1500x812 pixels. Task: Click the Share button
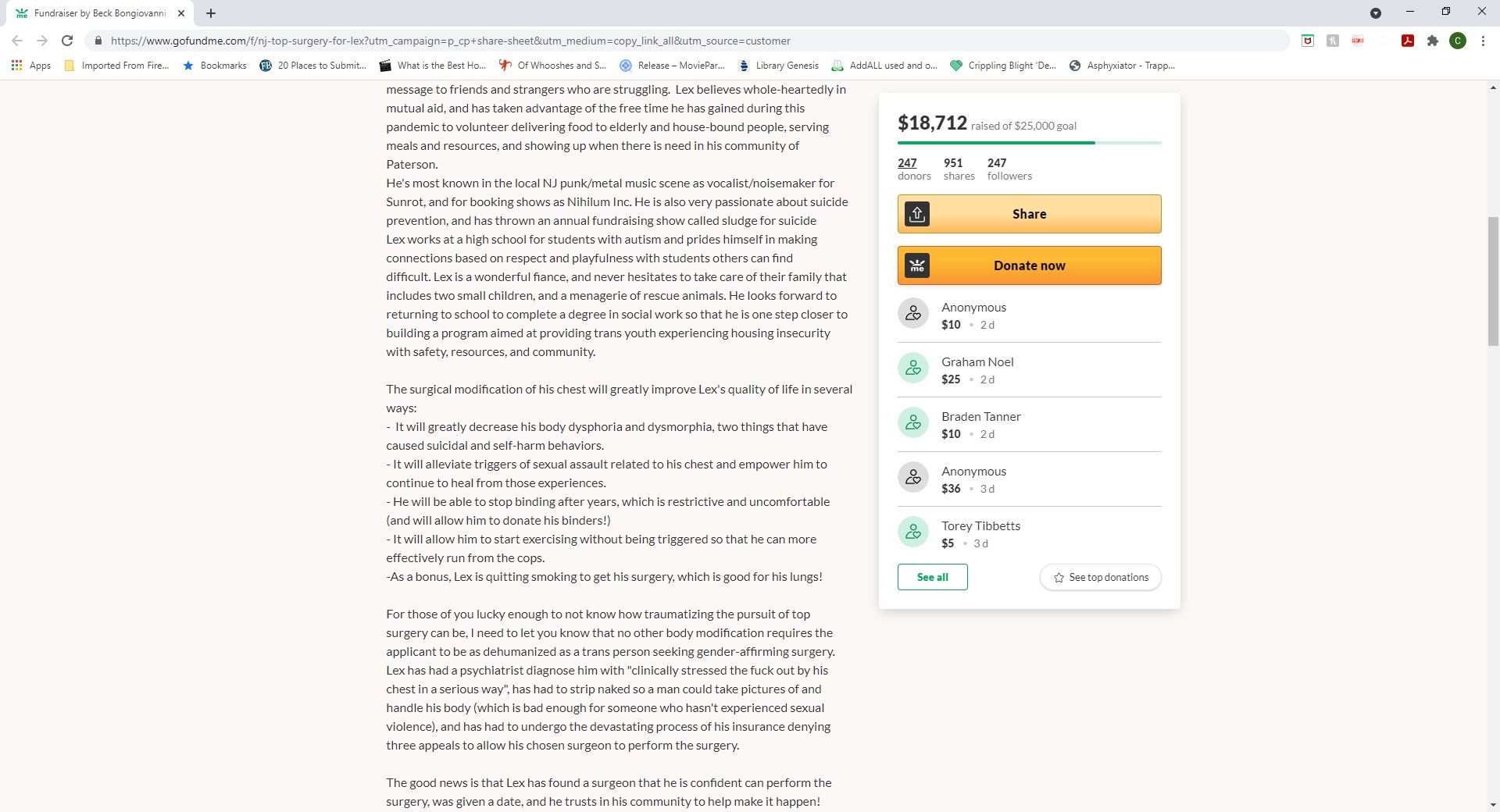(x=1030, y=214)
